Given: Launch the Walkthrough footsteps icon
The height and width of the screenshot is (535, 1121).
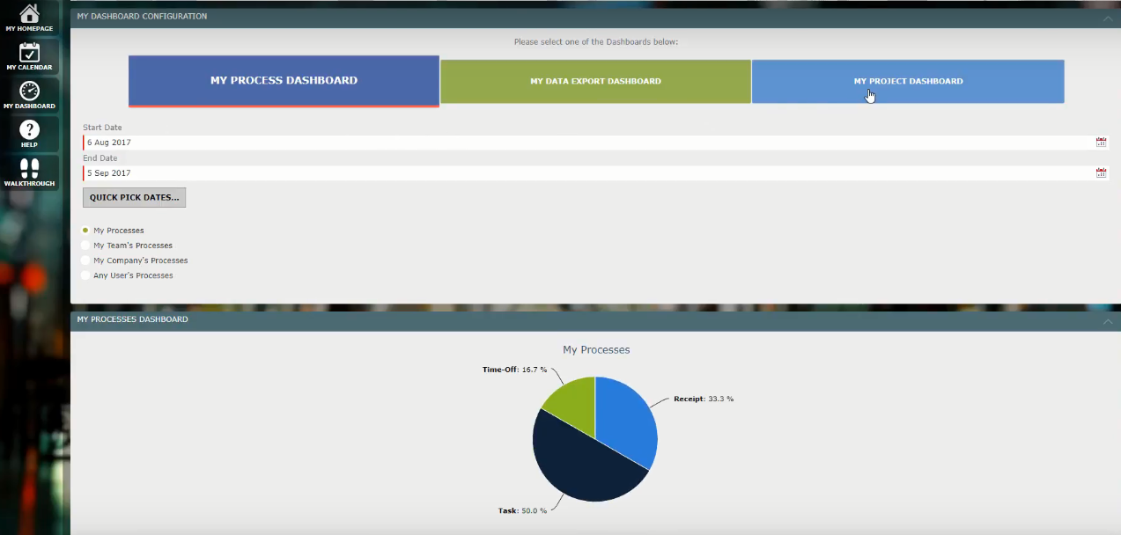Looking at the screenshot, I should point(29,169).
